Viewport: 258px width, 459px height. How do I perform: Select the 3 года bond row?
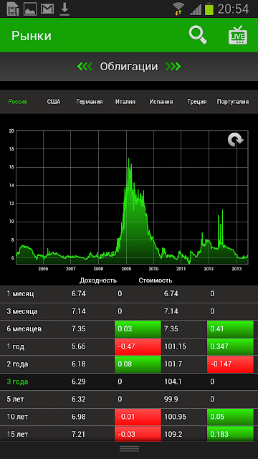pos(129,382)
